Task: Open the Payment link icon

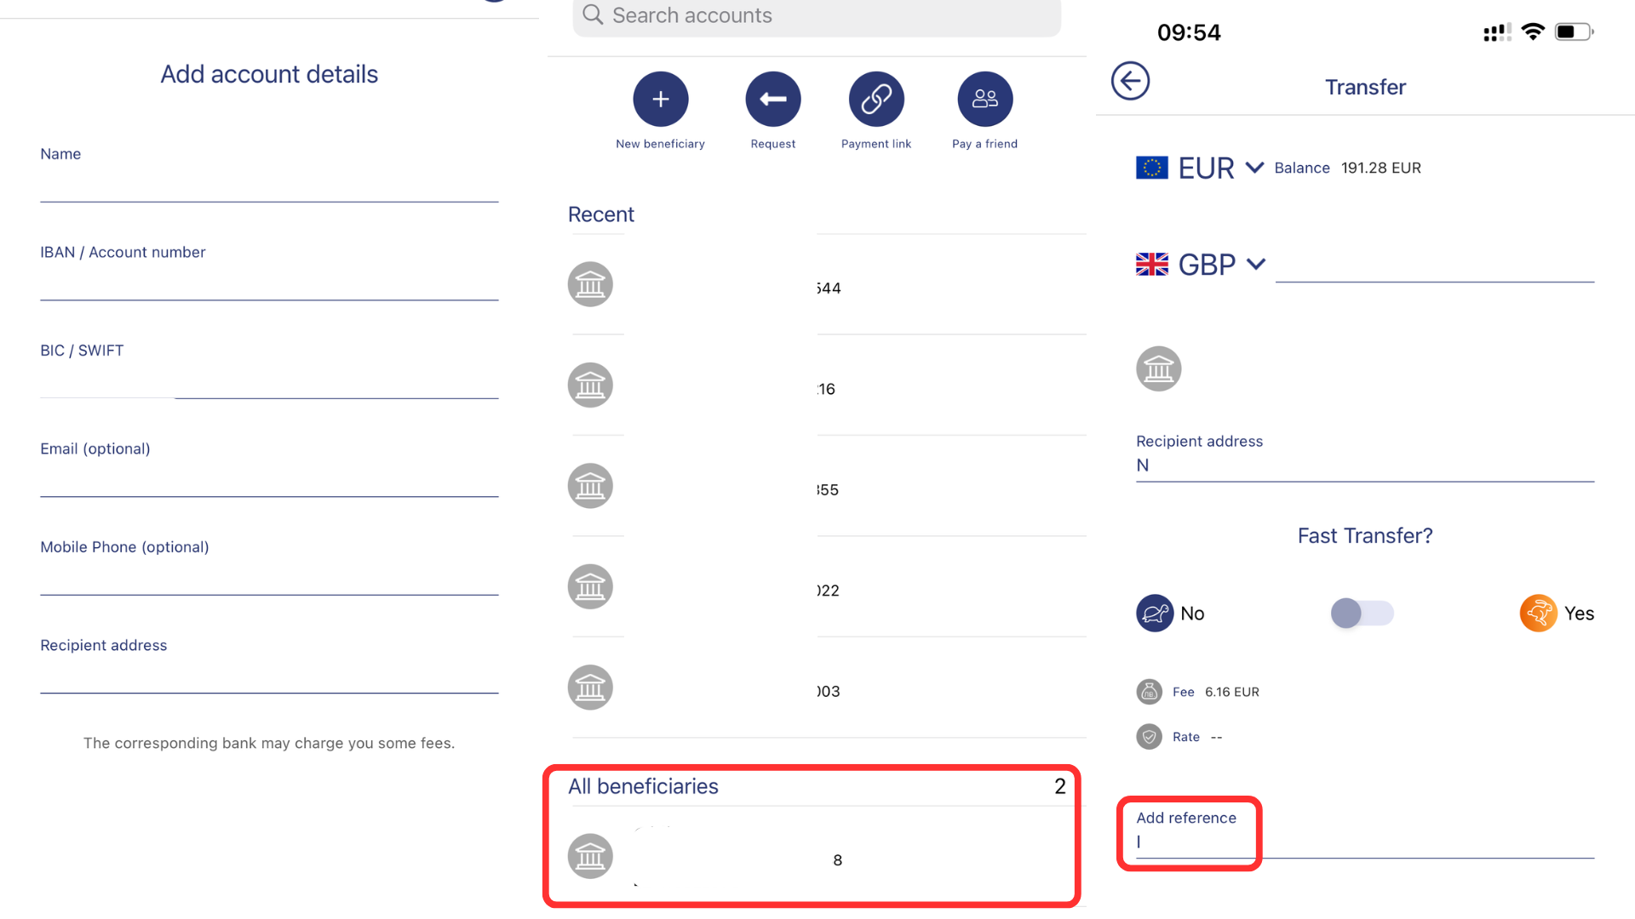Action: point(875,100)
